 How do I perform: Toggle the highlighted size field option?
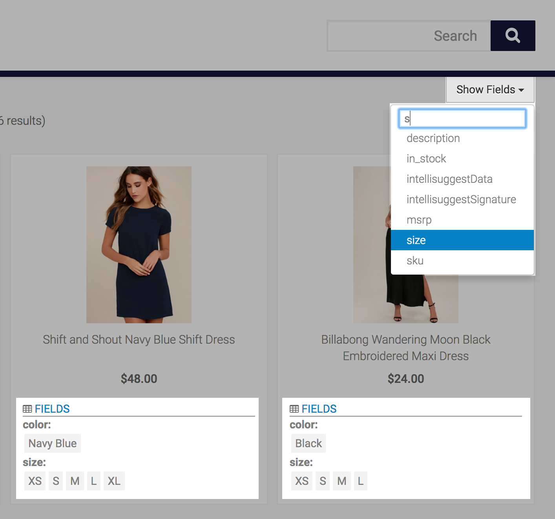(416, 240)
